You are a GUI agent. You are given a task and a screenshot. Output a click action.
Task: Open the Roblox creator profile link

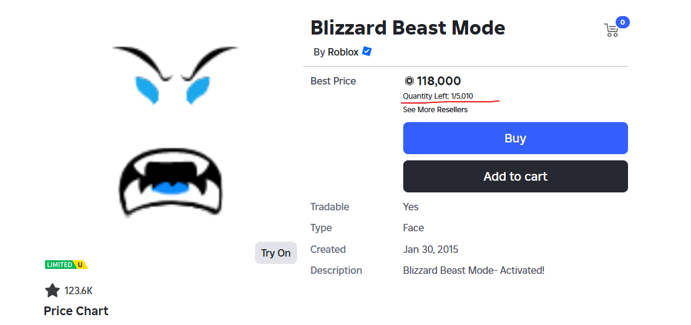point(343,52)
